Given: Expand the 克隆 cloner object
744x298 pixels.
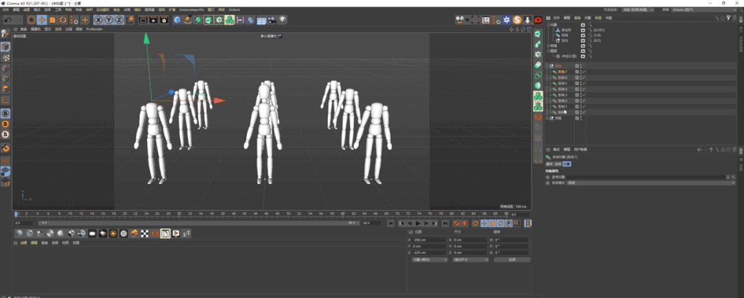Looking at the screenshot, I should click(548, 118).
